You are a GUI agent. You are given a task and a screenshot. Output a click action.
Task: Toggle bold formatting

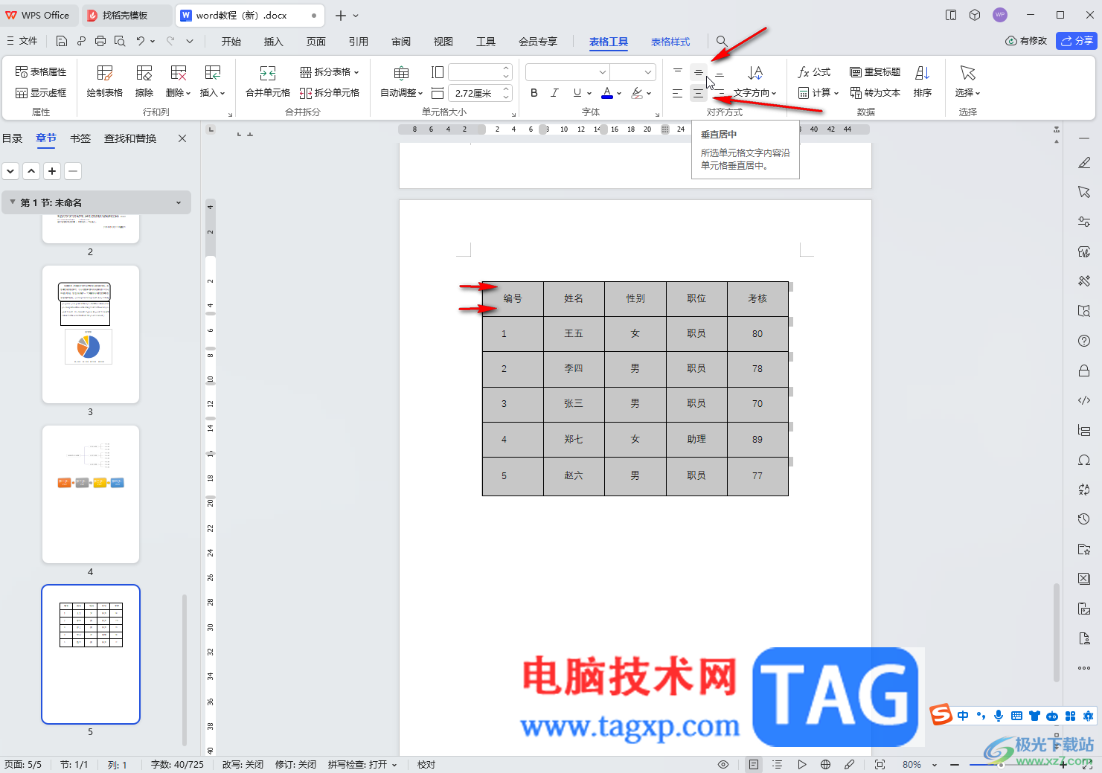pyautogui.click(x=534, y=93)
